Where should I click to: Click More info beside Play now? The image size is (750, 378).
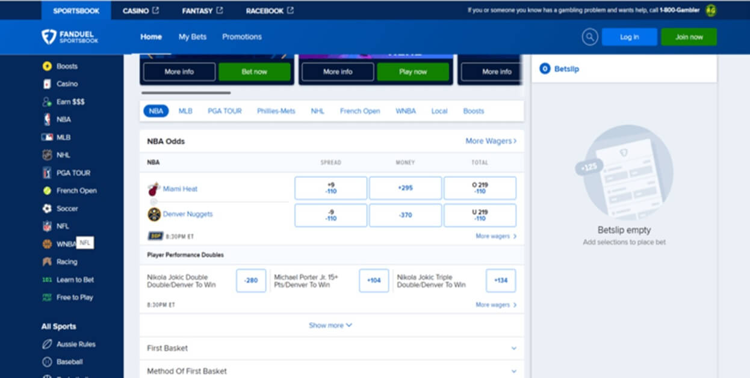pyautogui.click(x=338, y=72)
